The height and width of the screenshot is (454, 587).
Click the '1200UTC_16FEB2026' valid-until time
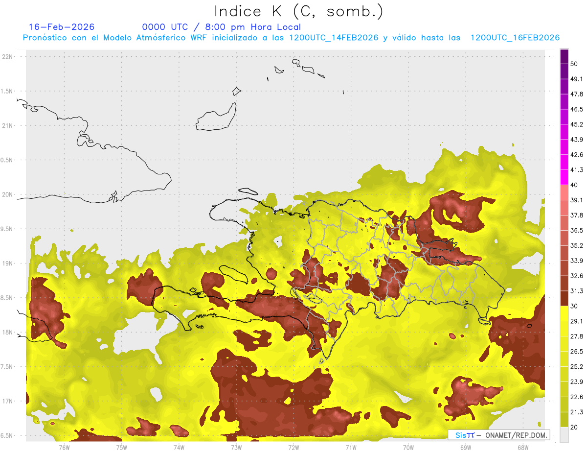515,38
